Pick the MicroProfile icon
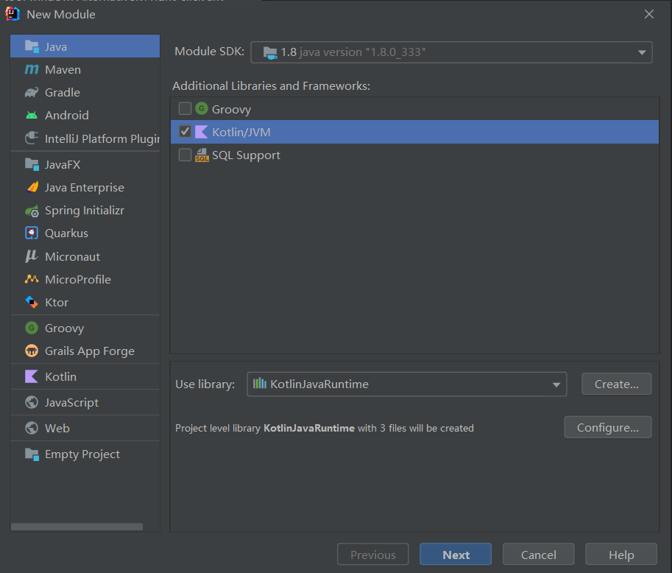Viewport: 672px width, 573px height. [x=32, y=279]
